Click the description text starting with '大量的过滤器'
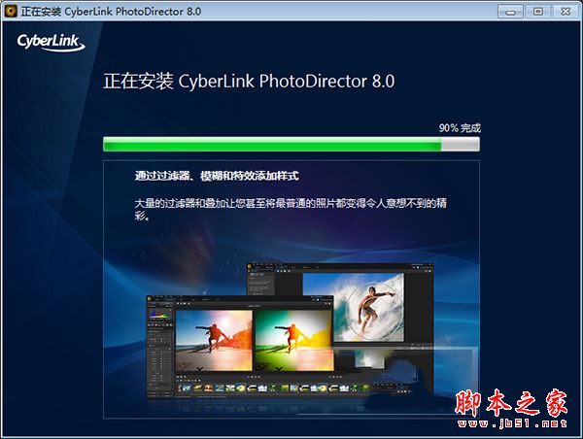The height and width of the screenshot is (439, 583). [x=291, y=209]
